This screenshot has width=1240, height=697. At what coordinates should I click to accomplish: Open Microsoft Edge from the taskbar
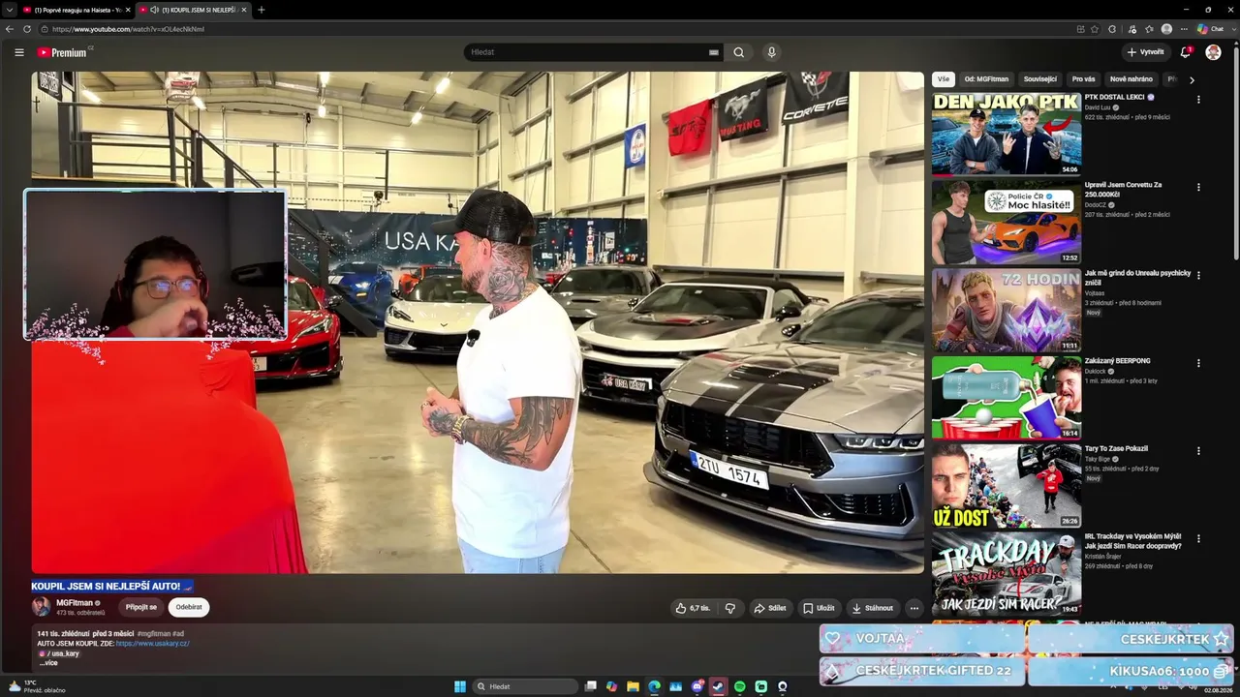[x=654, y=686]
